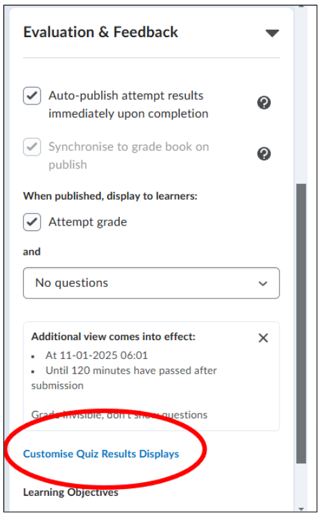
Task: Open Customise Quiz Results Displays link
Action: tap(101, 454)
